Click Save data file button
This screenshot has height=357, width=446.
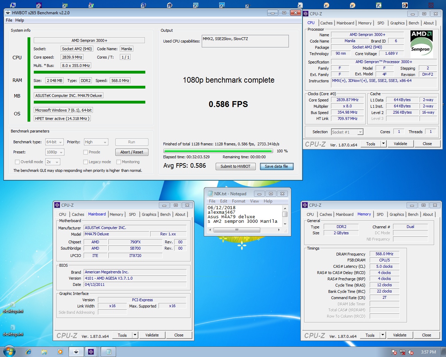[277, 166]
